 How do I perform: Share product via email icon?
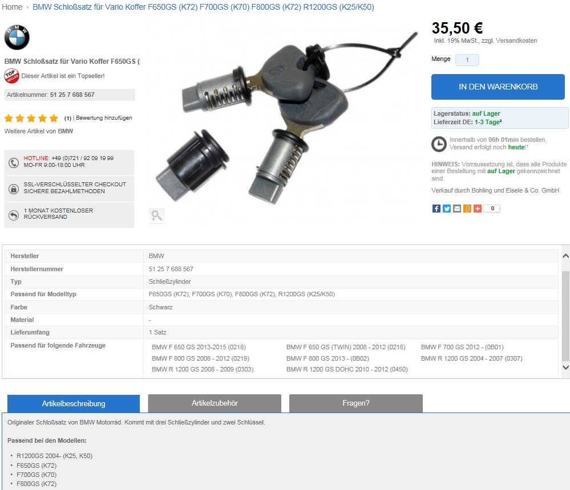(457, 209)
